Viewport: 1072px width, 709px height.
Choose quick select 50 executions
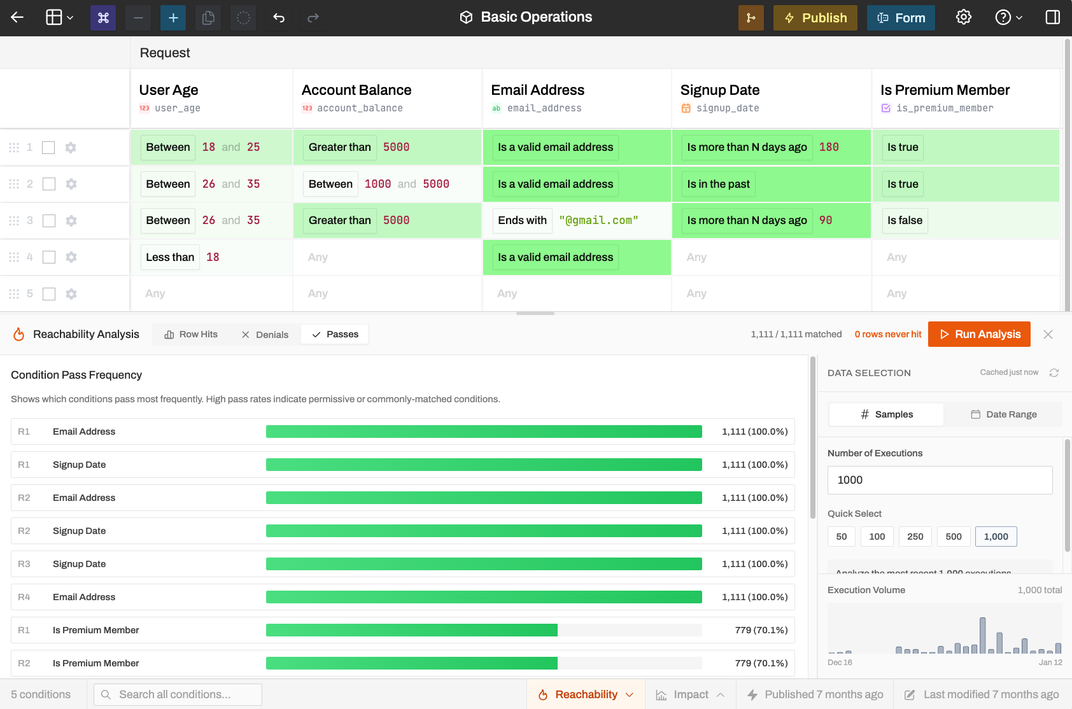pyautogui.click(x=842, y=537)
